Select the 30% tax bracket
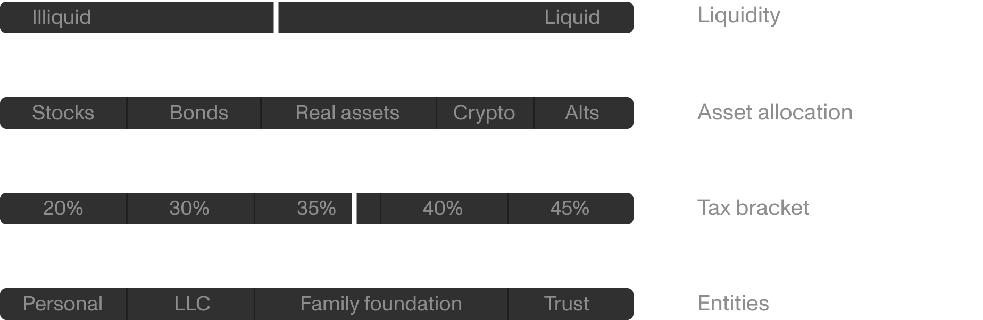983x320 pixels. [189, 209]
